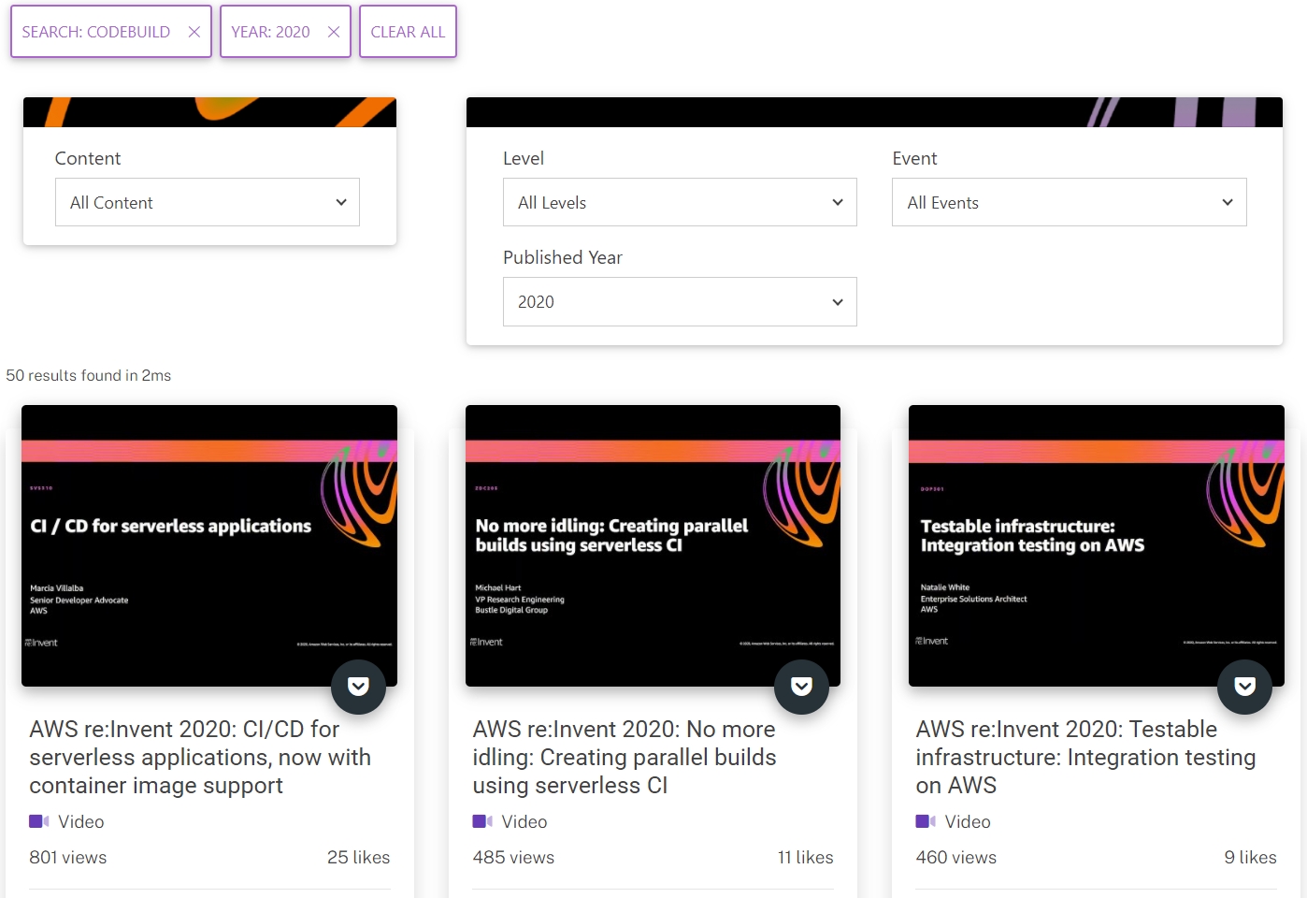Save CI/CD for serverless applications to Pocket

point(358,687)
